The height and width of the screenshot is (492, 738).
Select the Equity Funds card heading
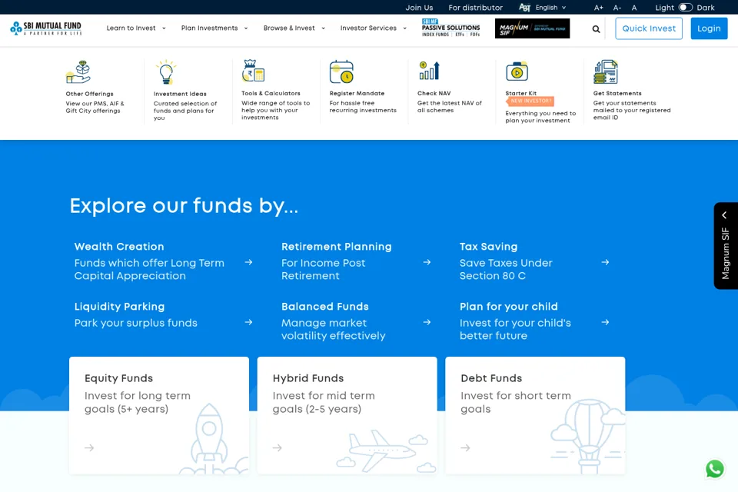coord(118,378)
